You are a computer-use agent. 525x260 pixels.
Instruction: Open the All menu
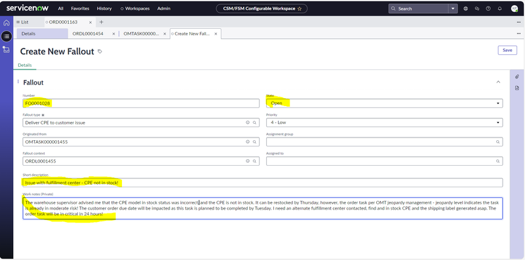pyautogui.click(x=60, y=9)
